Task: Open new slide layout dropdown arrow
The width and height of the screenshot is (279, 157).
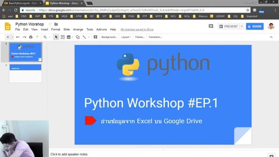Action: 13,37
